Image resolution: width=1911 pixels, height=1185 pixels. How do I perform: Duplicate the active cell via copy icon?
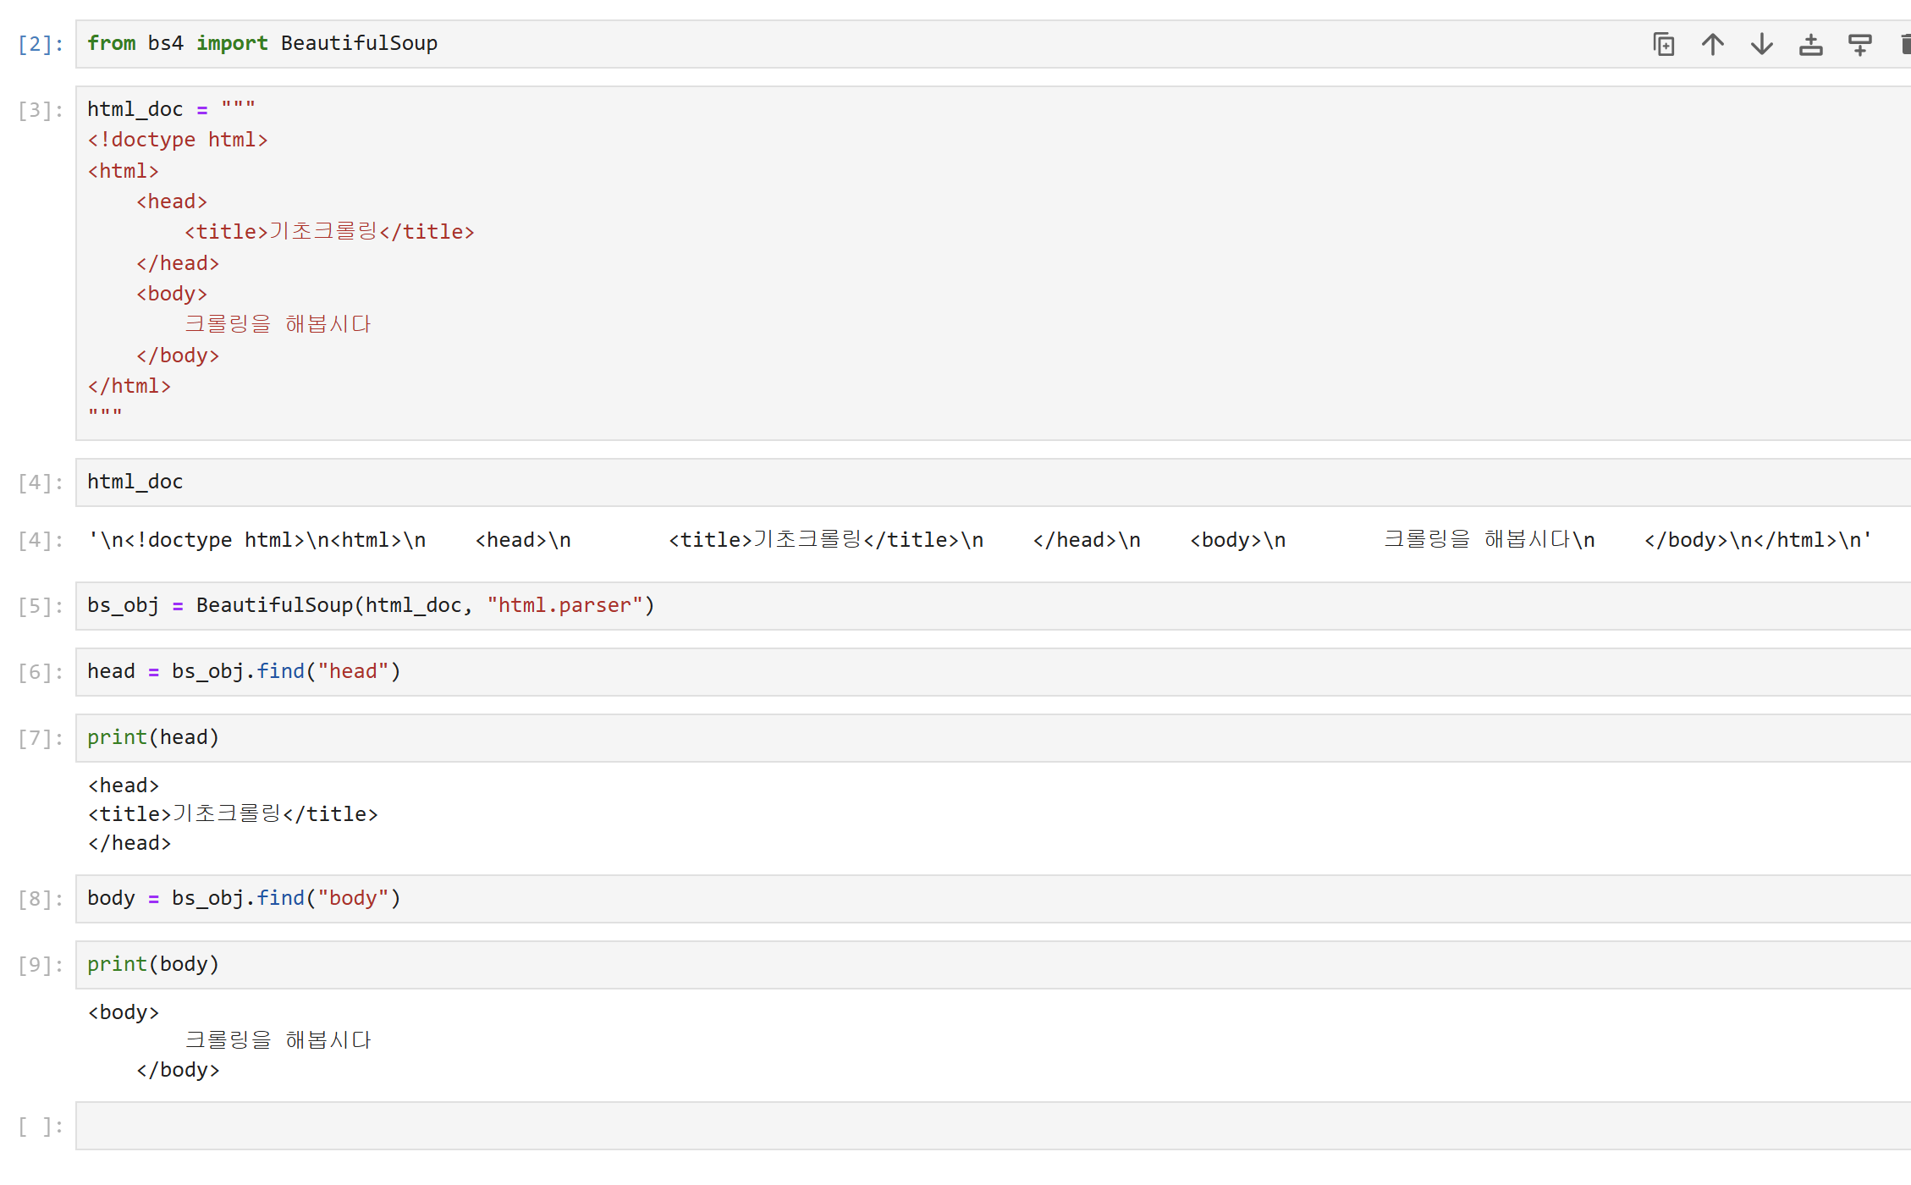(x=1663, y=44)
